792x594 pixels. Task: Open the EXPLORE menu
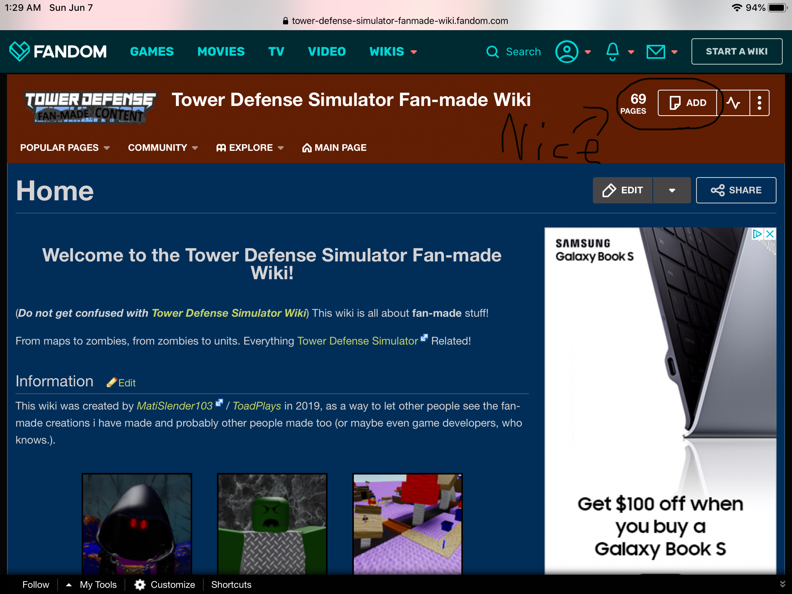pyautogui.click(x=249, y=148)
